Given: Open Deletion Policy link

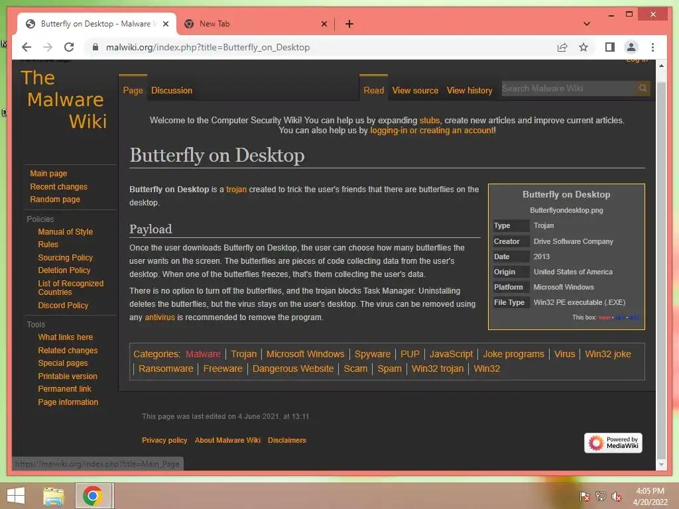Looking at the screenshot, I should click(x=64, y=270).
